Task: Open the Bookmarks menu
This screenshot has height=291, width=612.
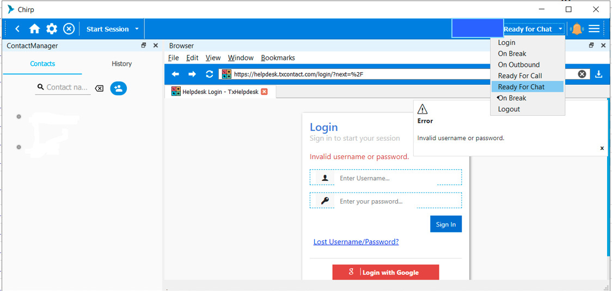Action: pos(278,58)
